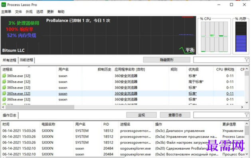The width and height of the screenshot is (251, 158).
Task: Select log entry with (0x2e) Восстановлен исходный
Action: coord(123,154)
